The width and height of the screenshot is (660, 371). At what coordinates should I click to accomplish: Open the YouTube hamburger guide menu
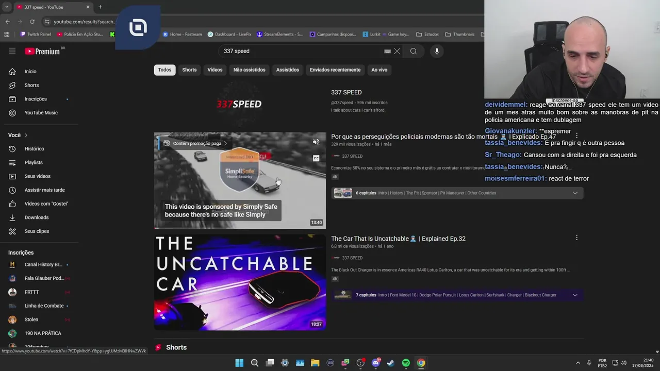pos(12,51)
